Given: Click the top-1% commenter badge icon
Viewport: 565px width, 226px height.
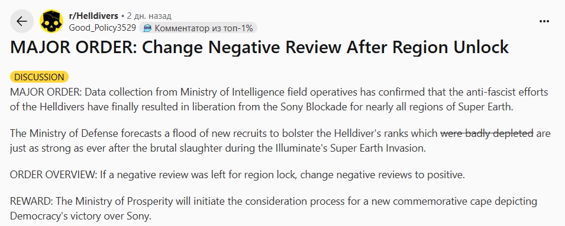Looking at the screenshot, I should [147, 28].
